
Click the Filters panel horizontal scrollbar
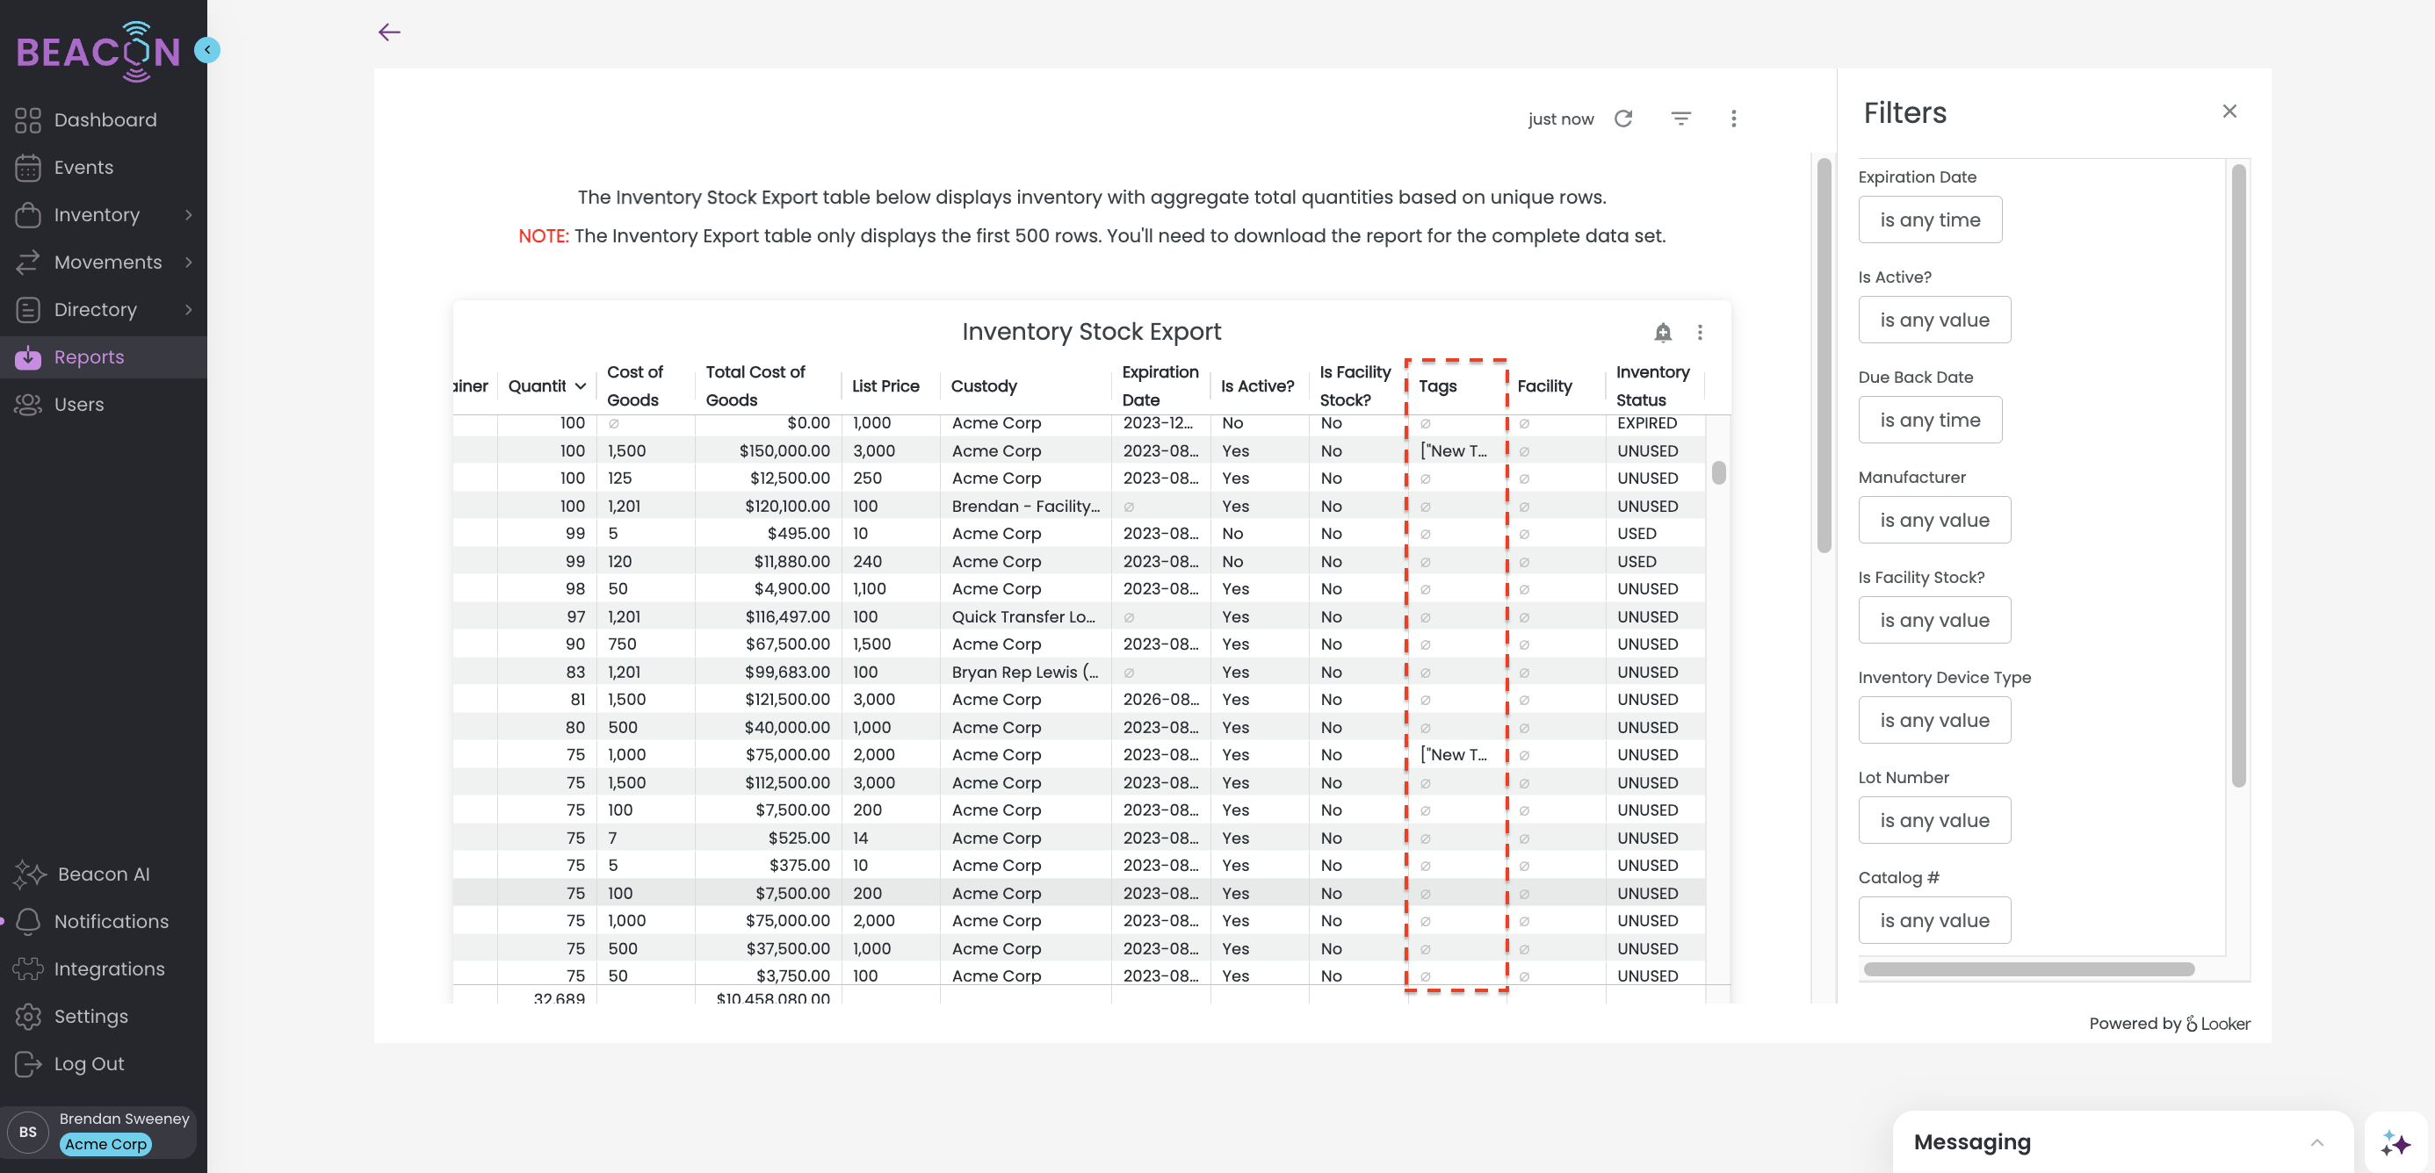(x=2028, y=969)
